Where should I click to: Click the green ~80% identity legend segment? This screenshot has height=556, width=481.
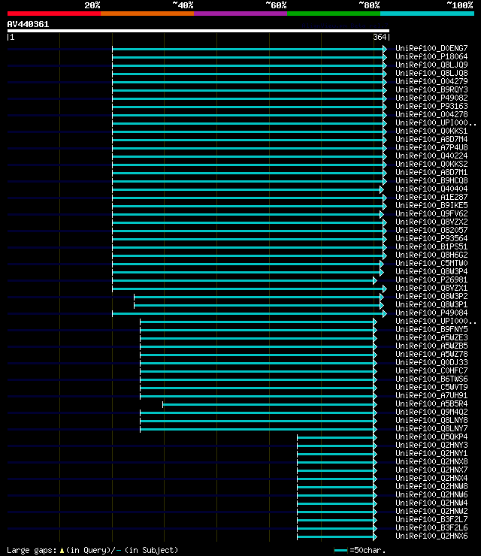(x=334, y=14)
